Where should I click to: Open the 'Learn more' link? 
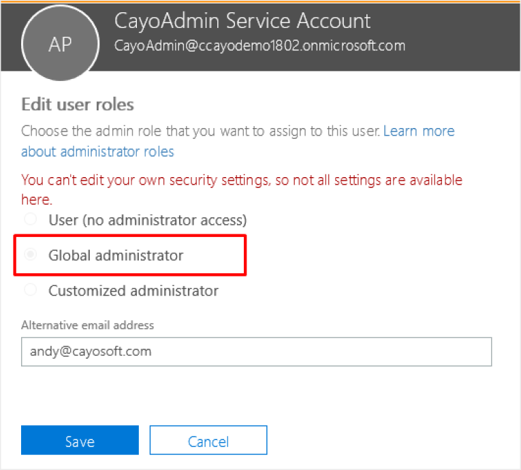419,131
